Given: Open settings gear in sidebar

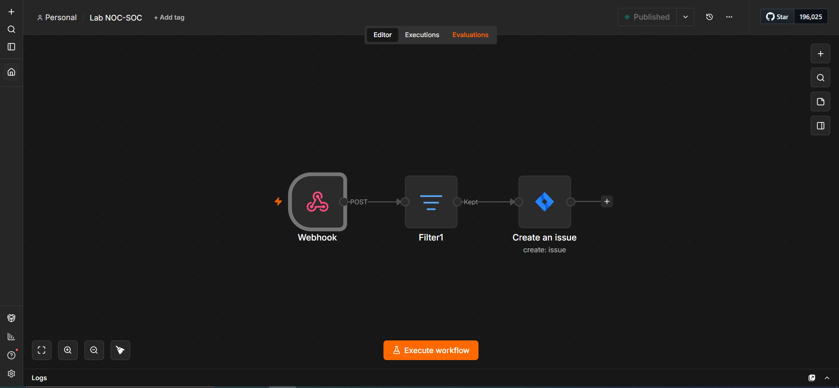Looking at the screenshot, I should (11, 374).
